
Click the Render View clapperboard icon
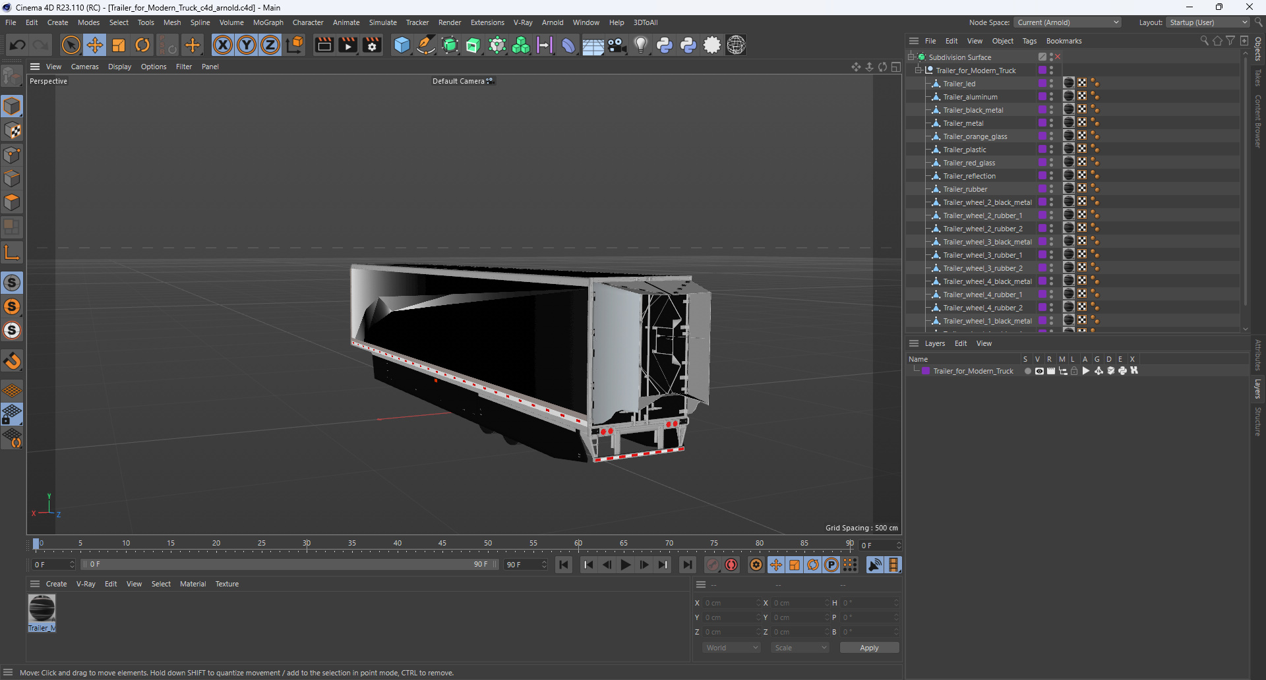point(324,45)
